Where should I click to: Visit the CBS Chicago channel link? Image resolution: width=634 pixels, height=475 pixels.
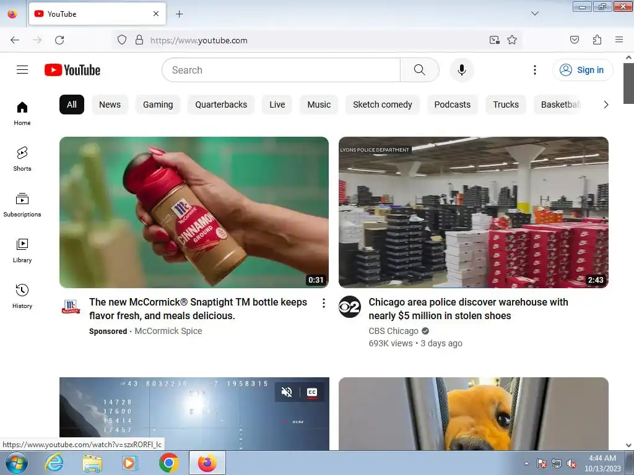click(393, 331)
